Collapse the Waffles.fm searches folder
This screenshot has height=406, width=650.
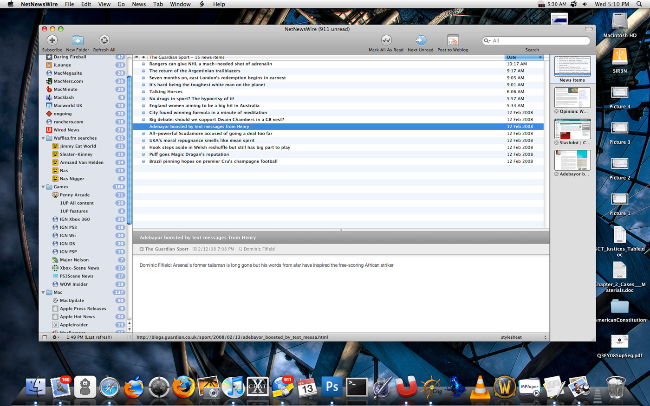coord(43,138)
